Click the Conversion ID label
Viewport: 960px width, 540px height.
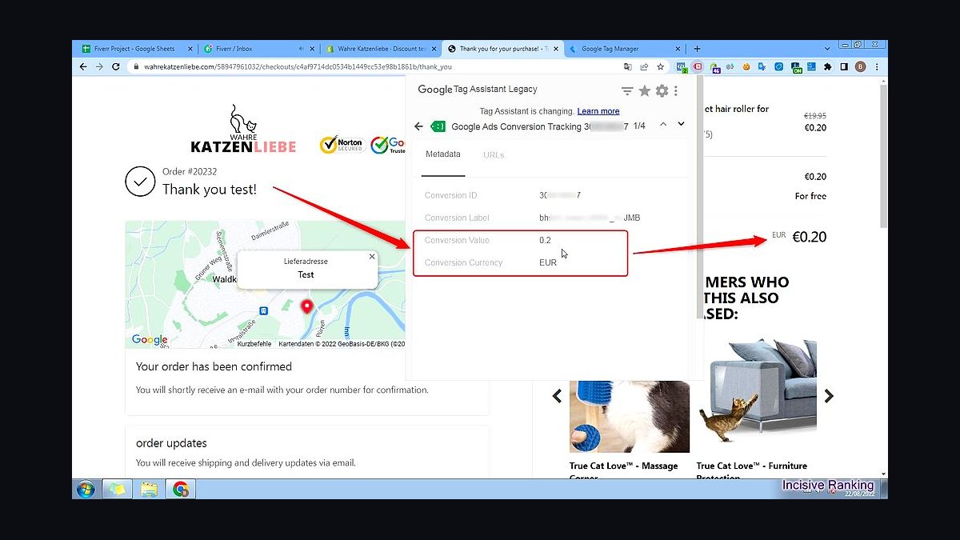pos(450,195)
